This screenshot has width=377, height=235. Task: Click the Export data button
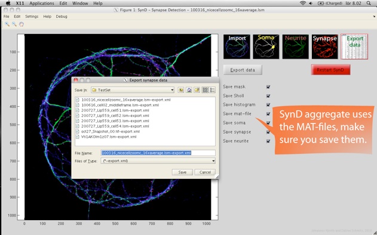click(x=243, y=70)
